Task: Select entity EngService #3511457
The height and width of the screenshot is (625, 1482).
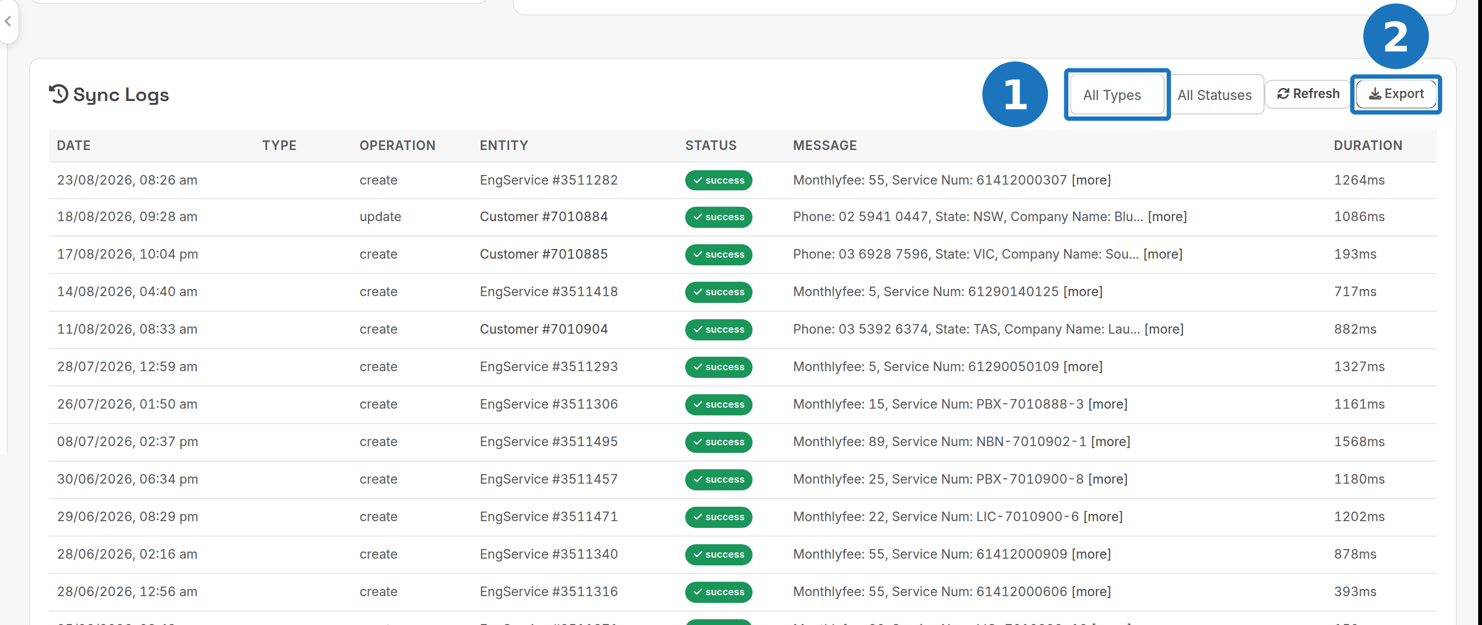Action: pyautogui.click(x=549, y=479)
